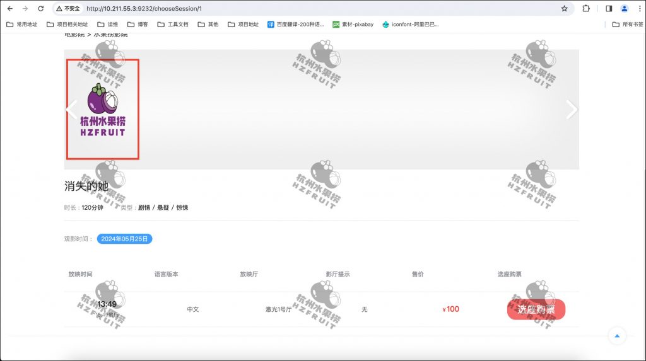
Task: Click the carousel right arrow
Action: (572, 110)
